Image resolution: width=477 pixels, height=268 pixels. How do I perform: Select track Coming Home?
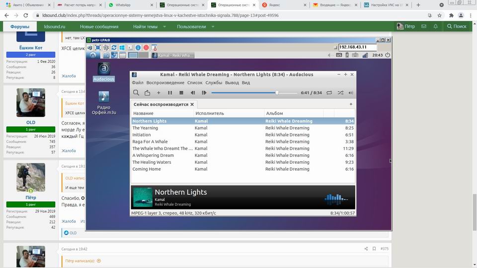point(243,169)
